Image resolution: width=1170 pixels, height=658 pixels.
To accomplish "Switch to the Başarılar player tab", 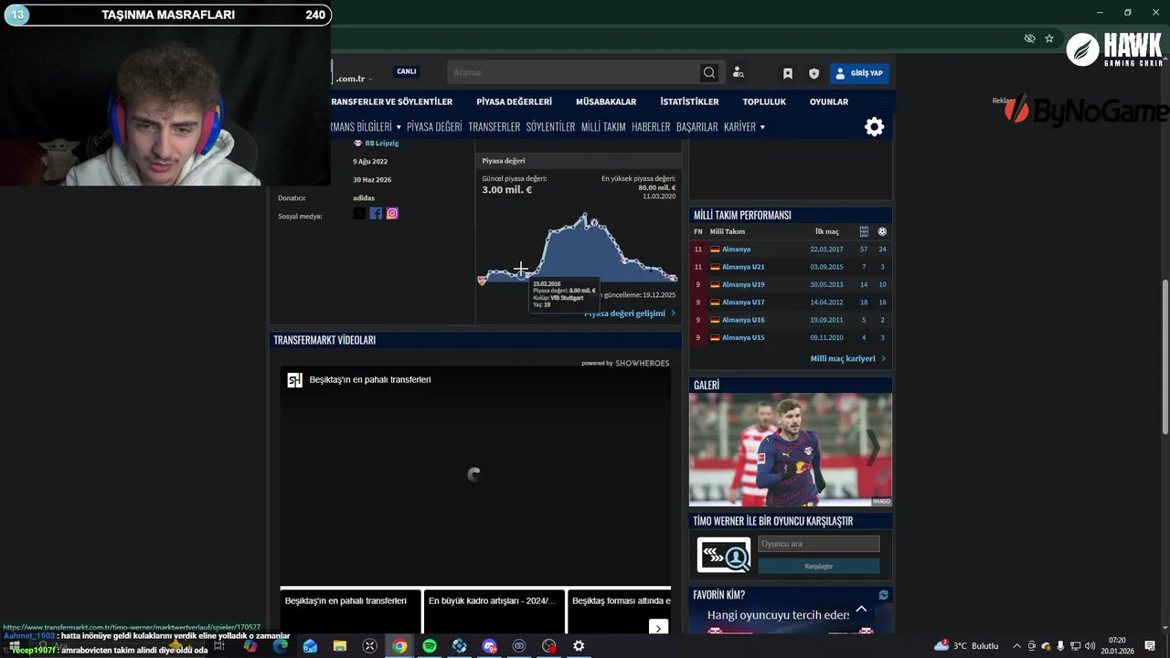I will (x=697, y=127).
